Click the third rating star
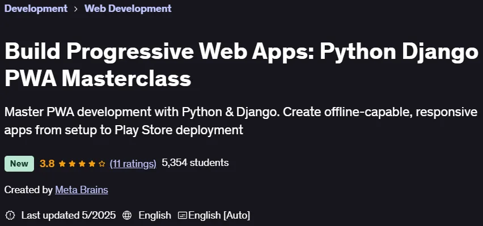483x226 pixels. (x=82, y=164)
